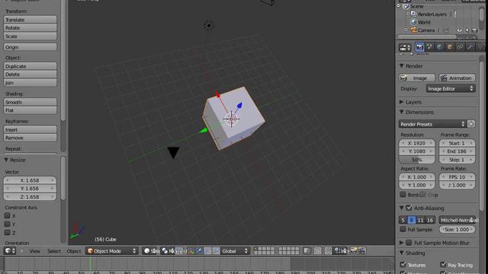Toggle the Anti-Aliasing checkbox
Viewport: 488px width, 274px height.
click(x=409, y=208)
